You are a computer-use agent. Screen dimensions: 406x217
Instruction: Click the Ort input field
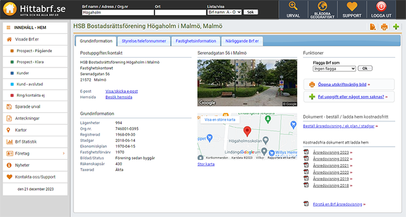click(x=179, y=12)
